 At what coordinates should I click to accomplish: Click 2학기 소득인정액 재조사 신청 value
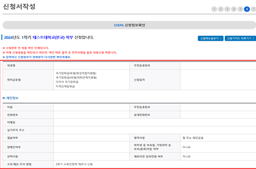74,164
